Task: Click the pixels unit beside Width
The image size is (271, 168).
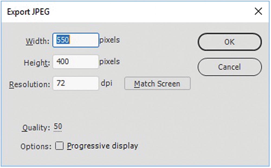Action: point(109,40)
